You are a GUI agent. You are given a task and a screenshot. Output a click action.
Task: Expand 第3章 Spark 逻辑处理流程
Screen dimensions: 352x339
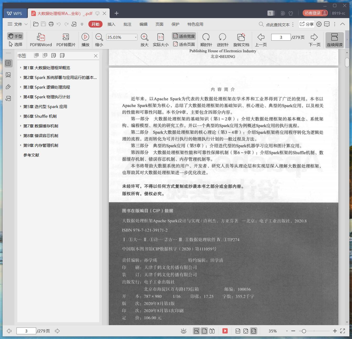coord(20,87)
